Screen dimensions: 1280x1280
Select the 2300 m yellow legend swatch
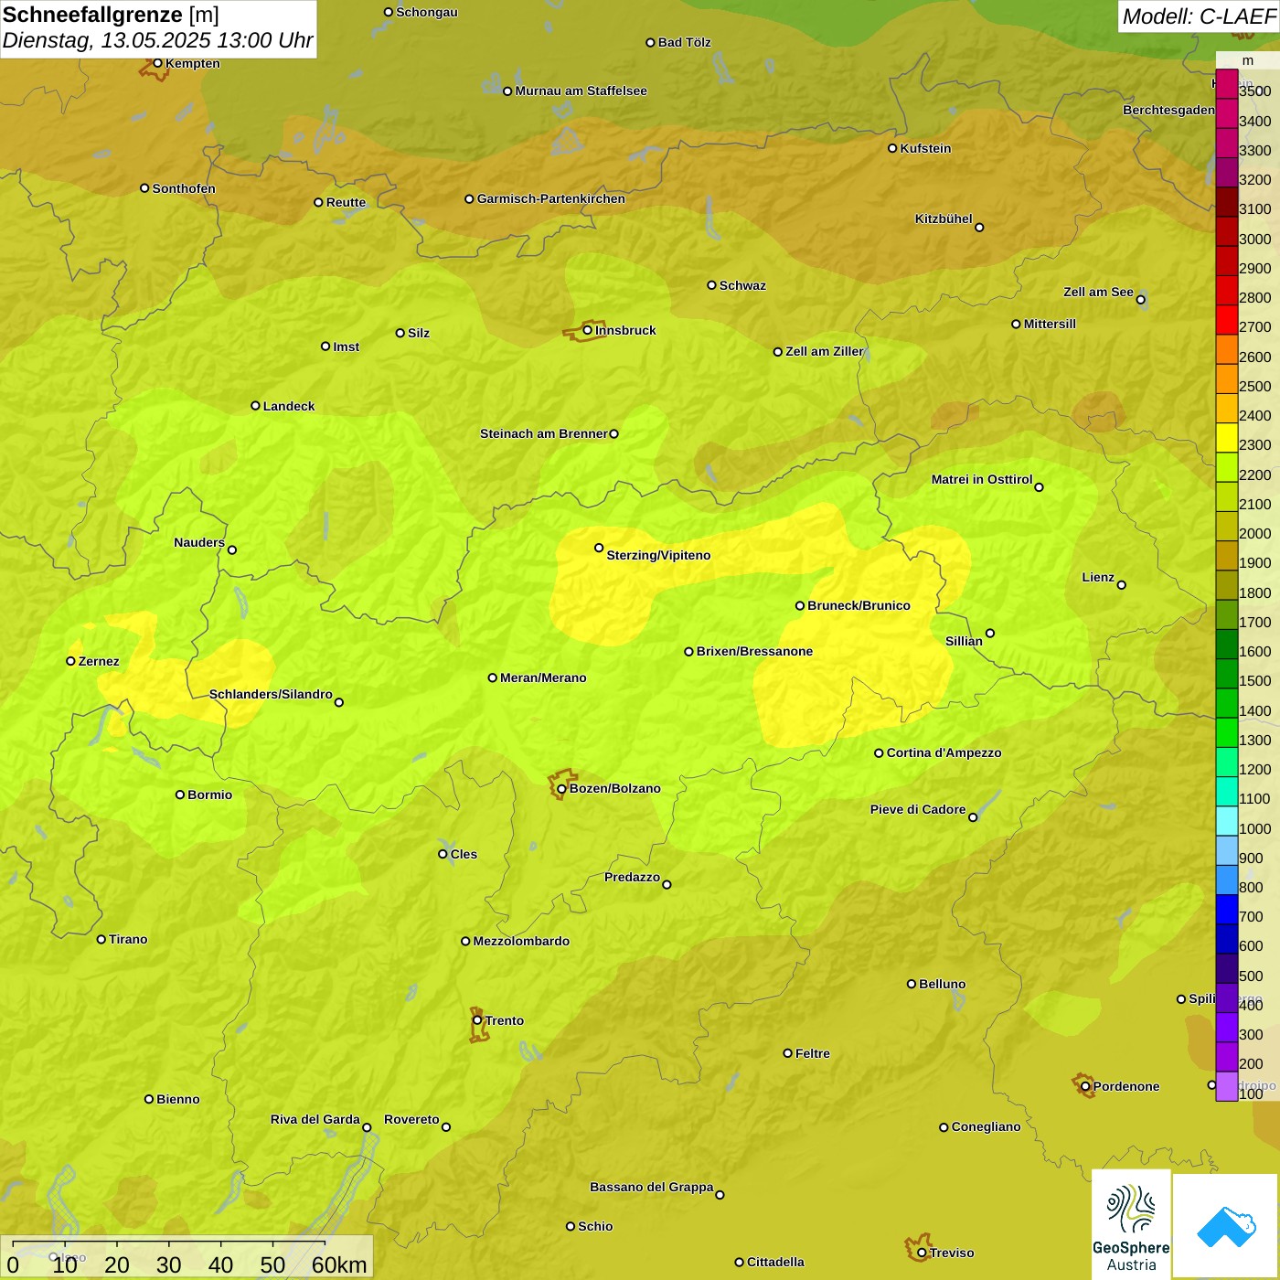pyautogui.click(x=1227, y=438)
